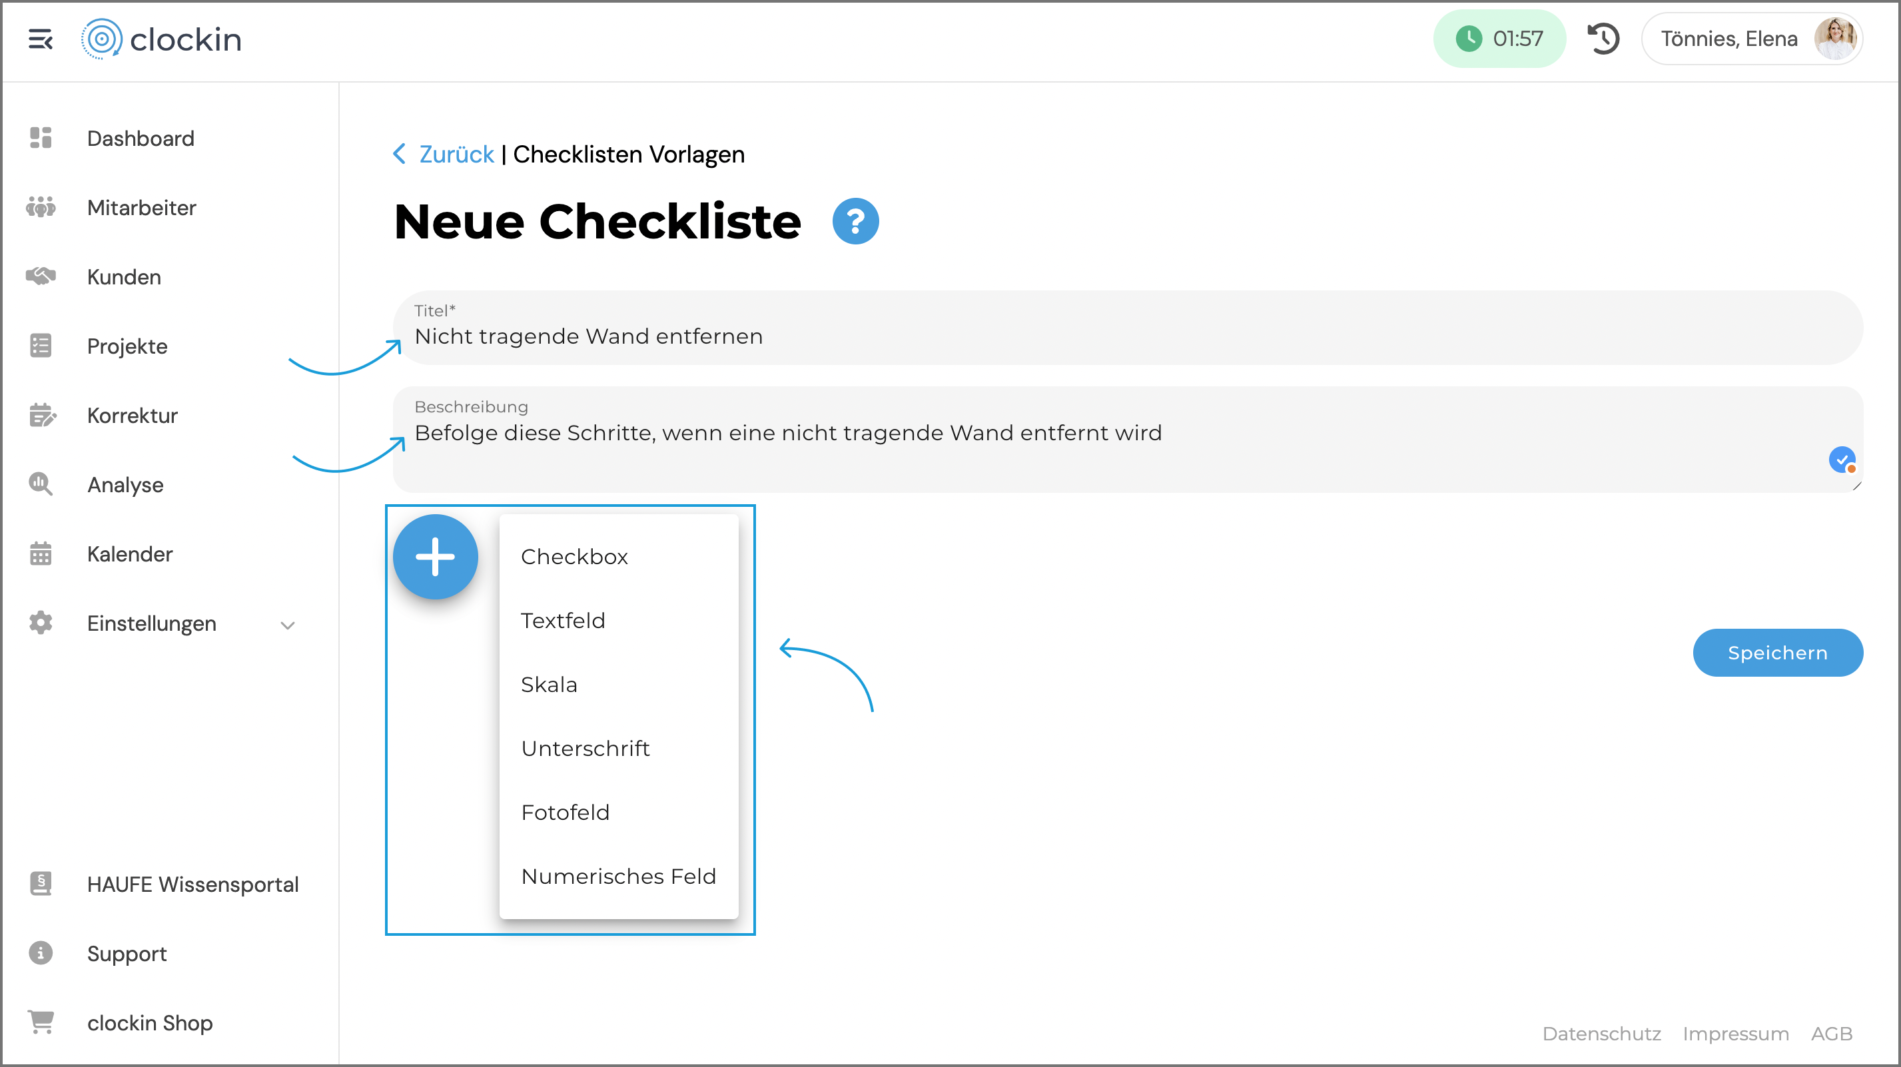Open the help question mark icon
The height and width of the screenshot is (1067, 1901).
coord(855,221)
